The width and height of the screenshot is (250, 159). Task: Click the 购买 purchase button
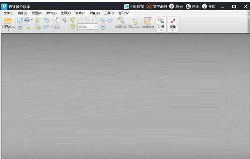176,6
